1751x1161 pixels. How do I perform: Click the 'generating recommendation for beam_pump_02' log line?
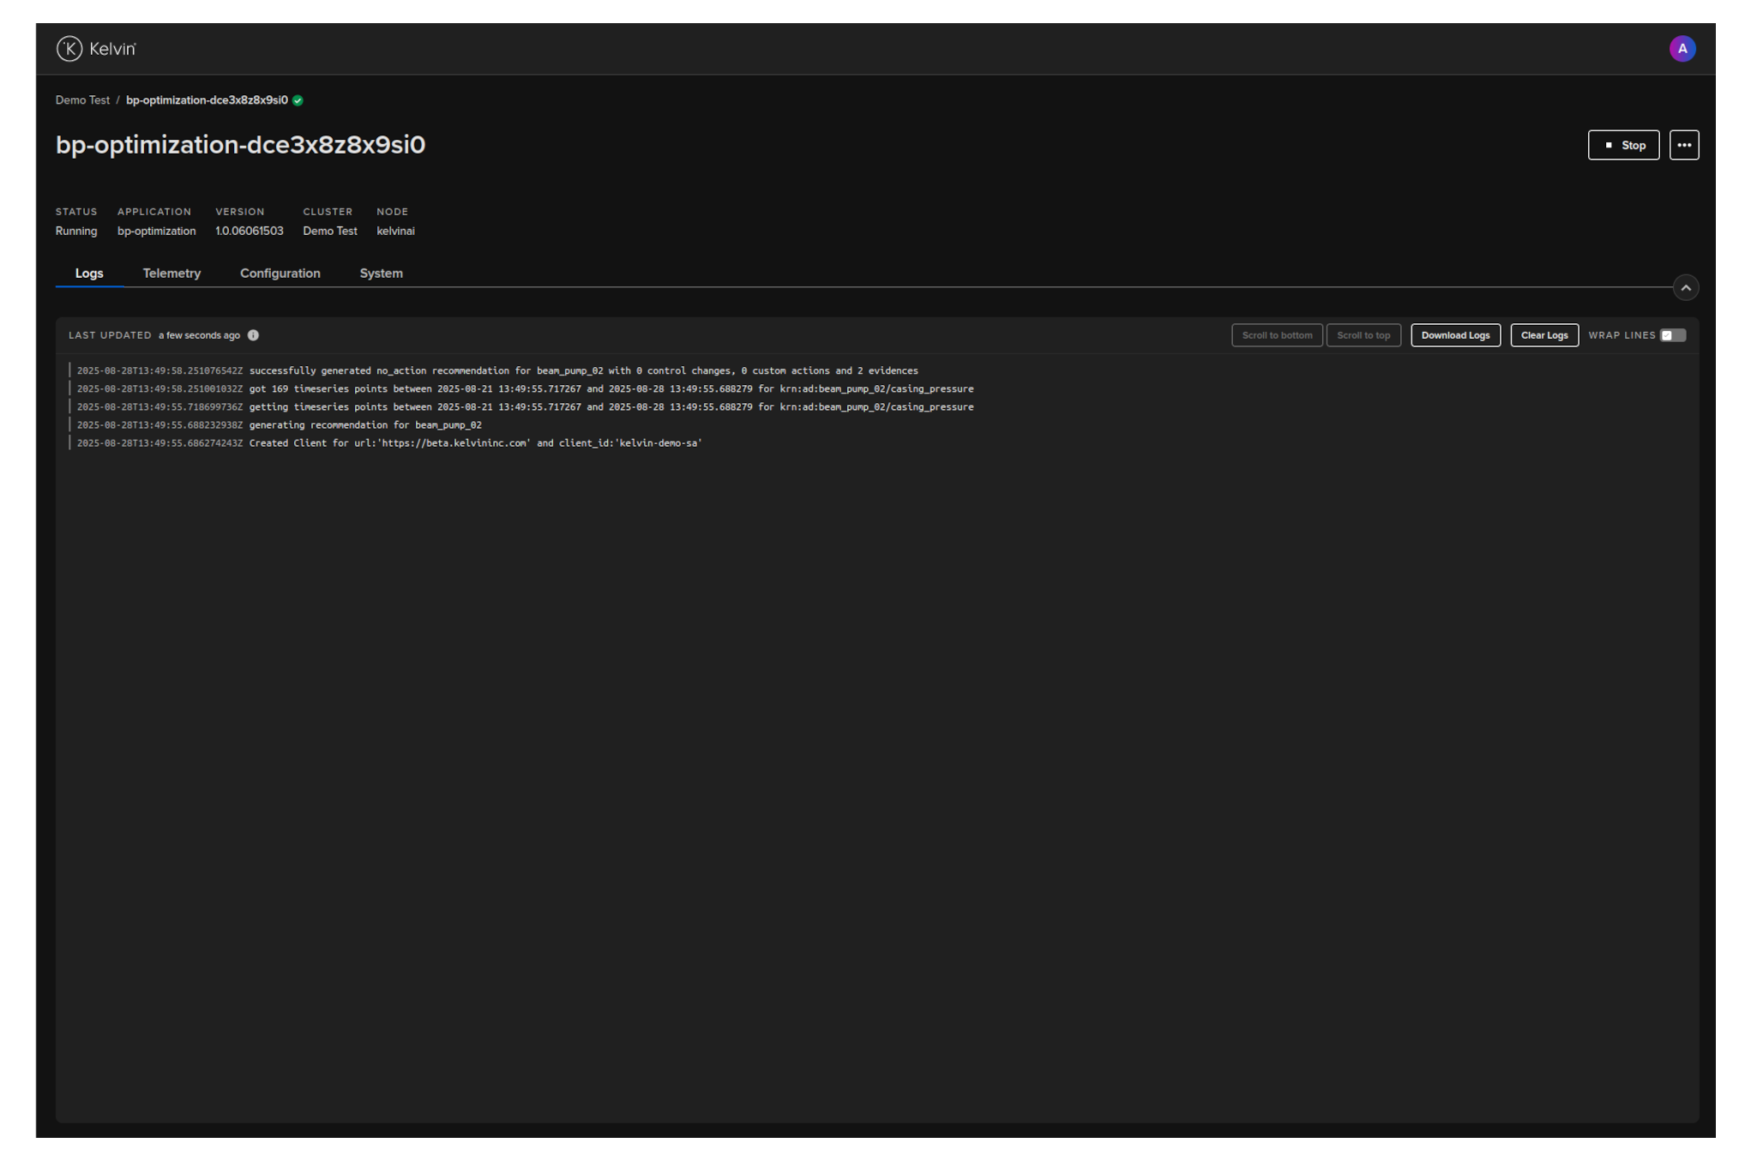(x=365, y=425)
